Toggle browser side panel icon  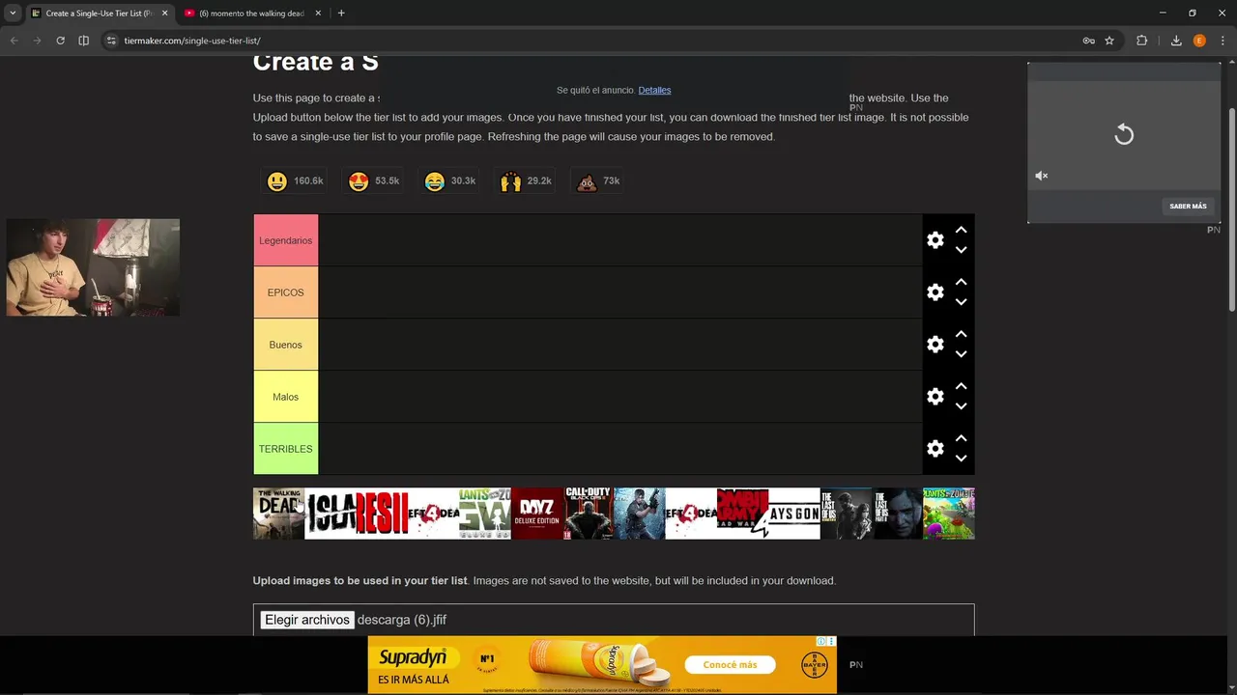(x=83, y=41)
